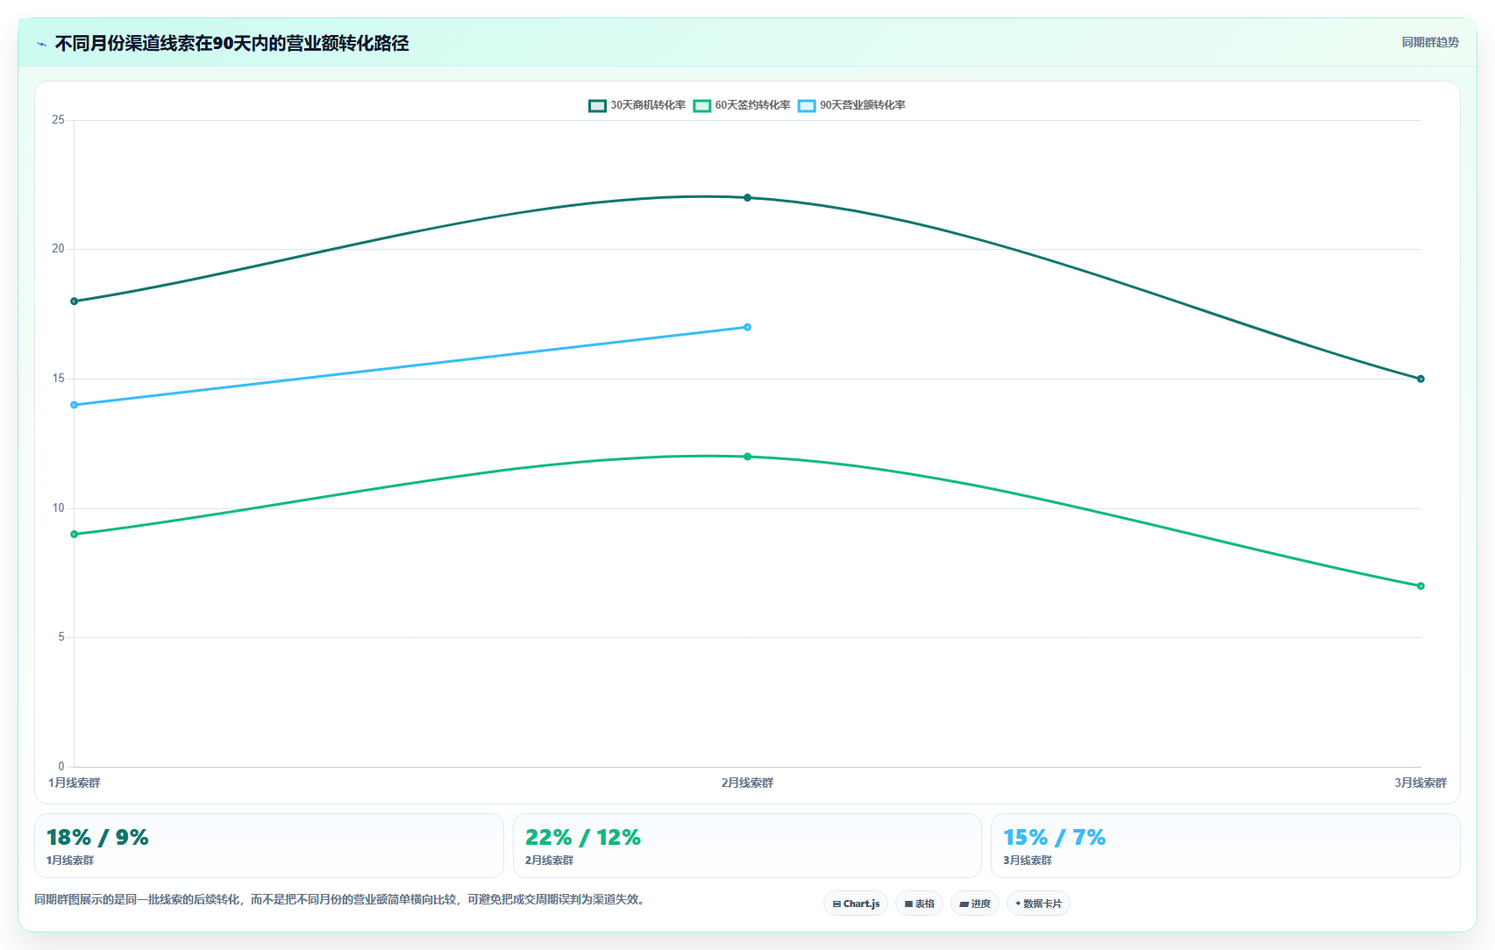Toggle the 30天商机转化率 legend item

[x=637, y=105]
